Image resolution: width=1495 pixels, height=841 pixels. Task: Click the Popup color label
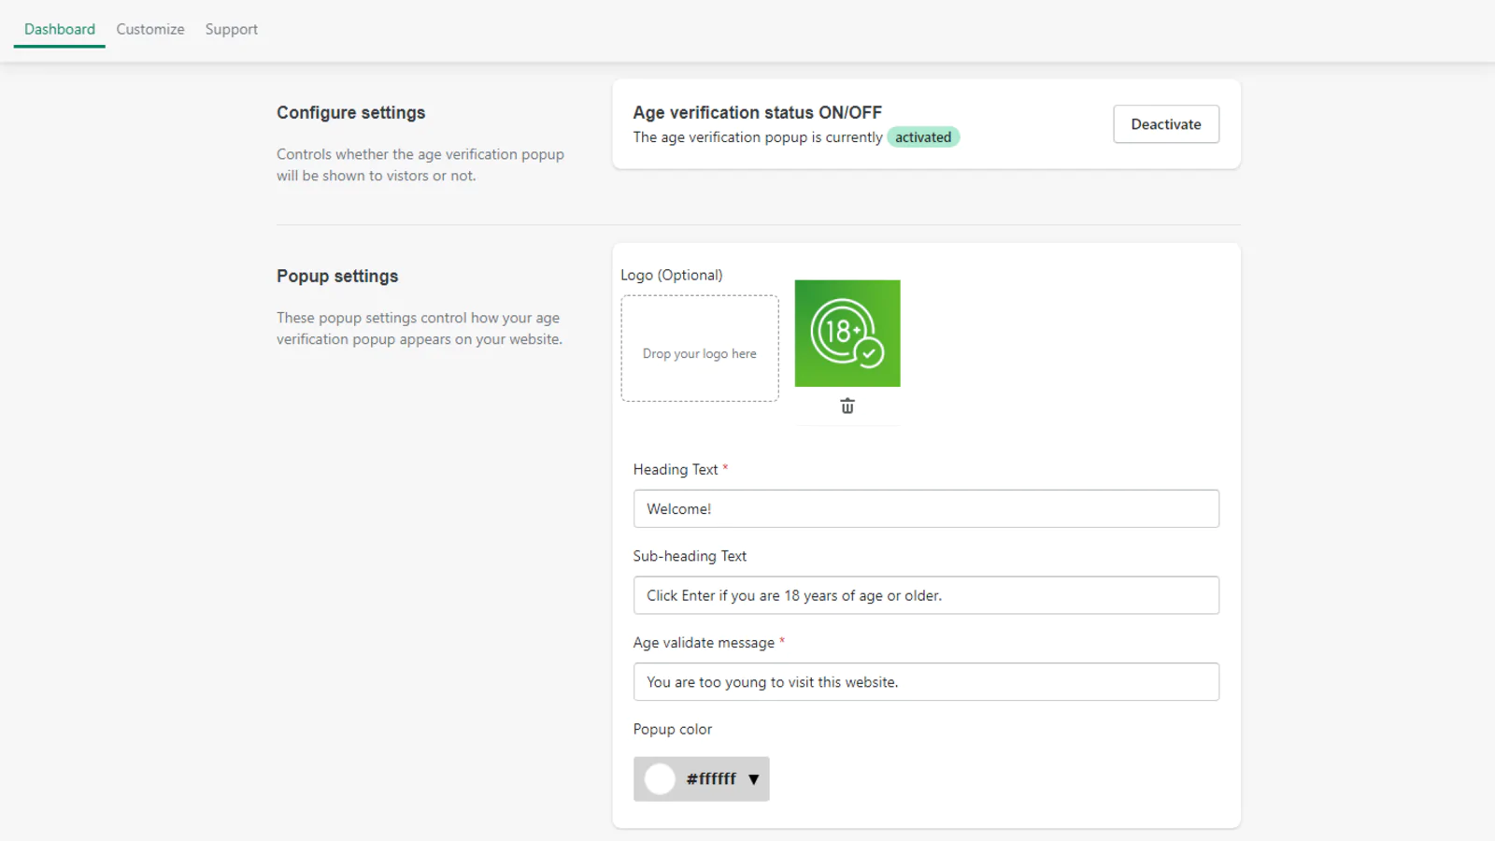pyautogui.click(x=672, y=729)
